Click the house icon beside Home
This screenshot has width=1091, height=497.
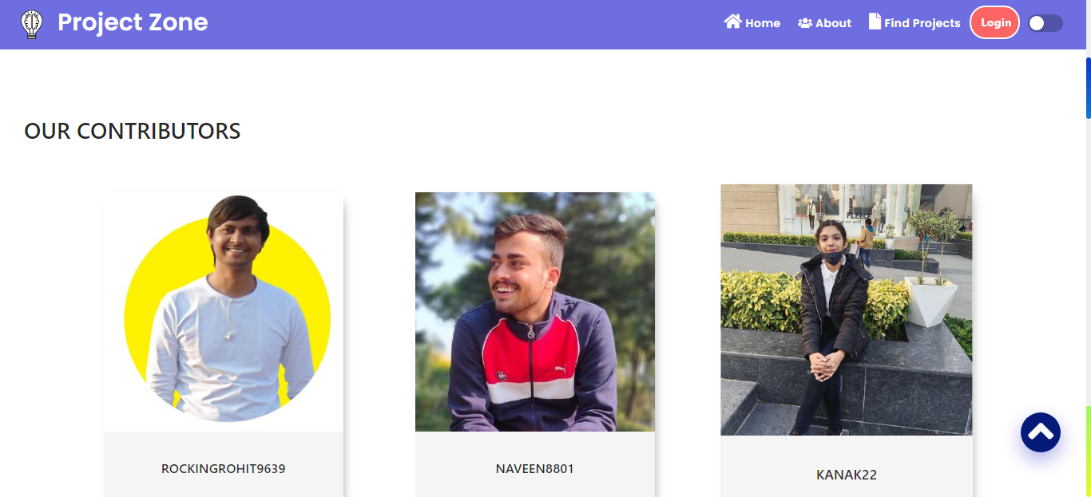point(732,22)
